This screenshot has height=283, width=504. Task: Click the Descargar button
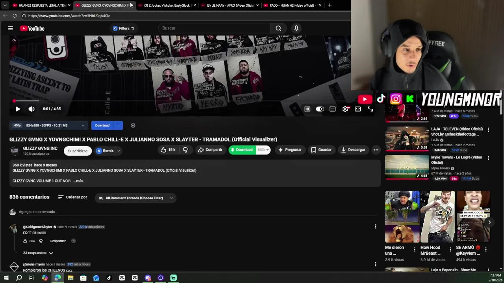(x=353, y=150)
